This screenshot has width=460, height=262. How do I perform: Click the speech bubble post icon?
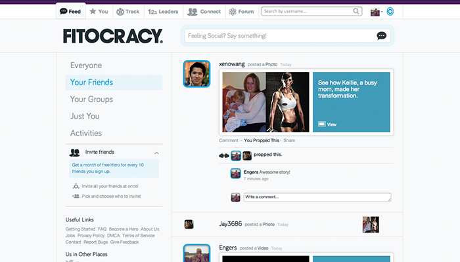[381, 35]
